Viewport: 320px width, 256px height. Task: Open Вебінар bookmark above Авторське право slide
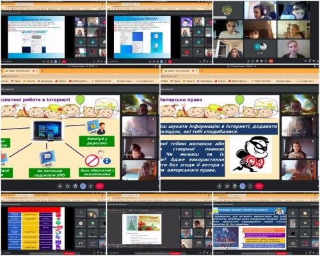click(239, 81)
